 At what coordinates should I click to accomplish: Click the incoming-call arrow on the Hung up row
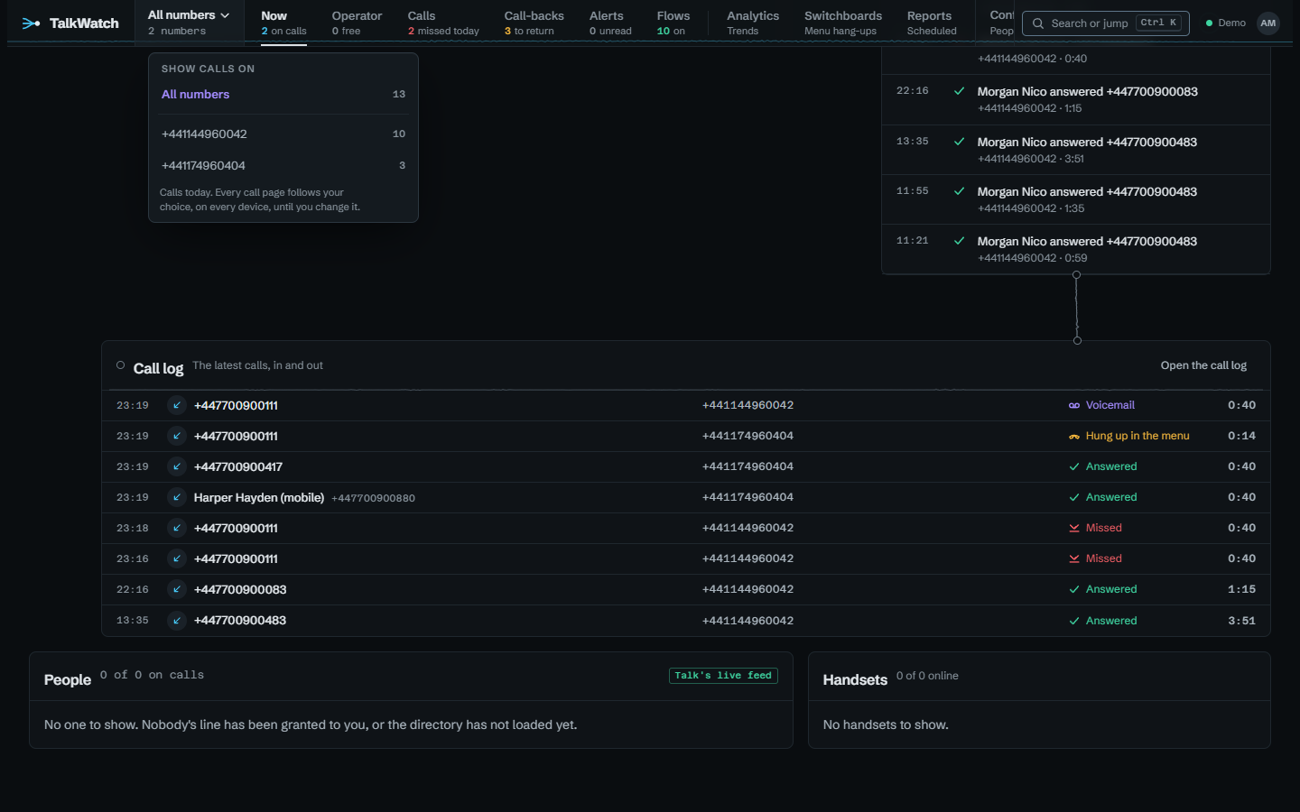177,436
